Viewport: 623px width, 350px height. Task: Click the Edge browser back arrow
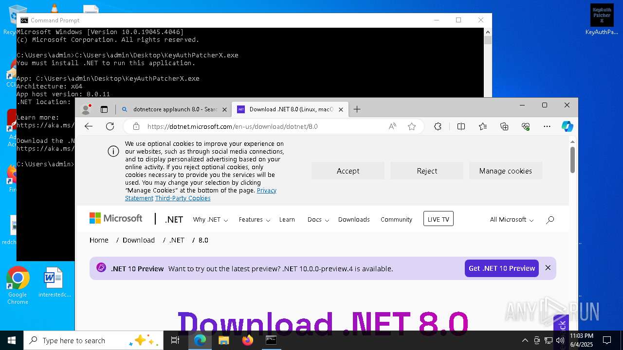pyautogui.click(x=89, y=126)
